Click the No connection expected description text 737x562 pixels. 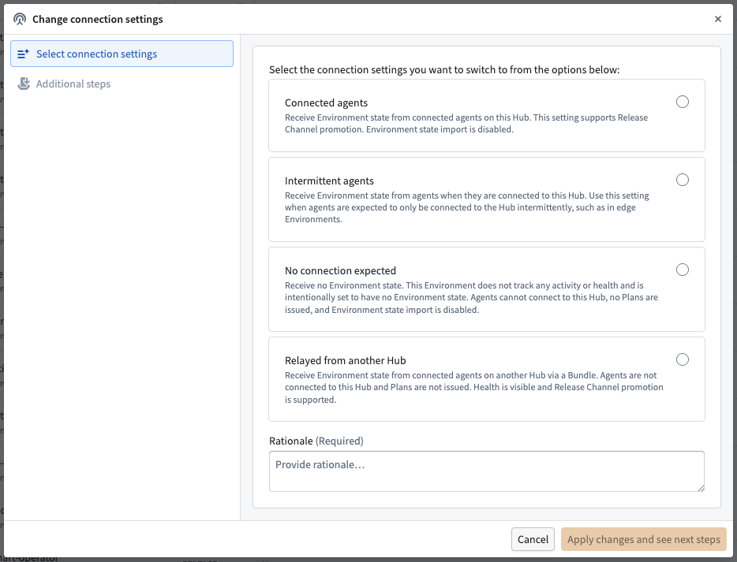pyautogui.click(x=471, y=298)
